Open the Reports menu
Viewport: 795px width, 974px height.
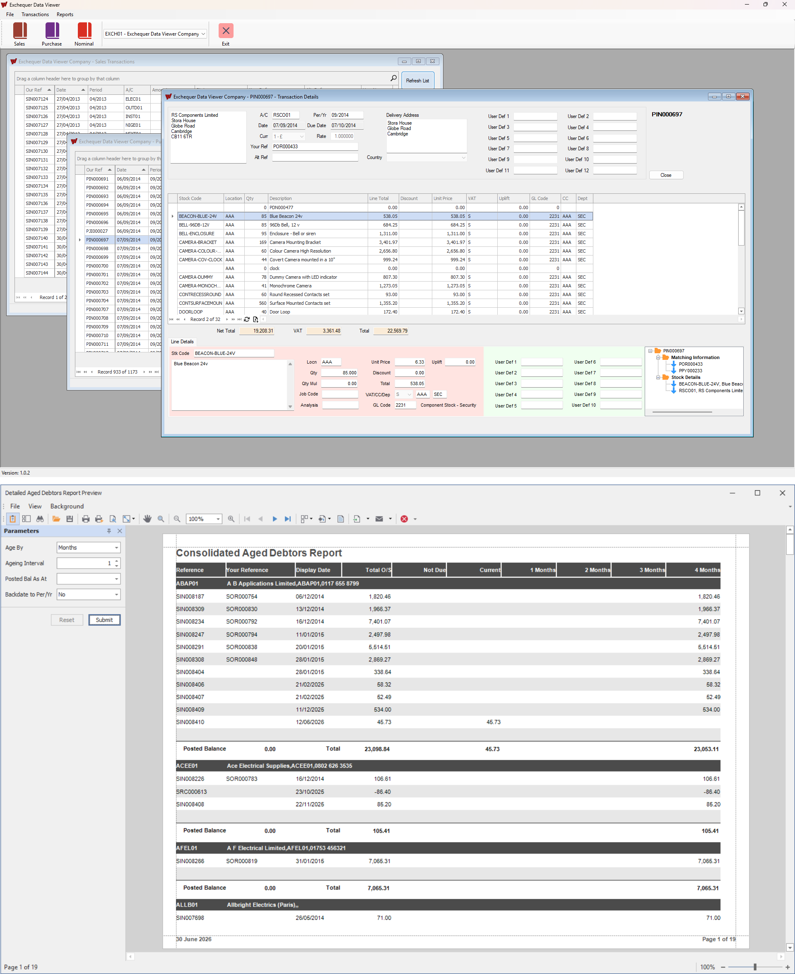(x=65, y=14)
